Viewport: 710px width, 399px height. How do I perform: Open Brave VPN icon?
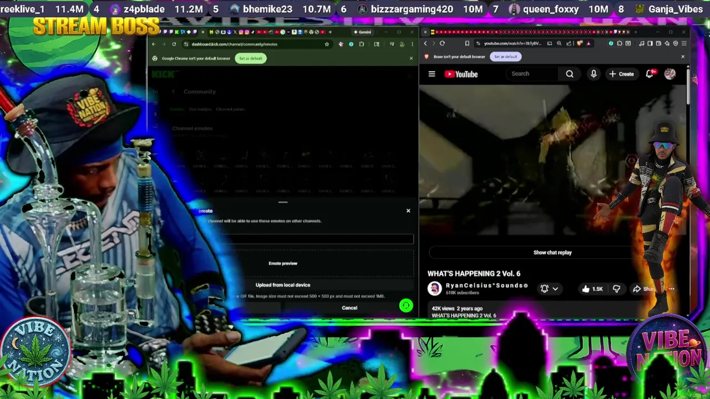point(676,43)
